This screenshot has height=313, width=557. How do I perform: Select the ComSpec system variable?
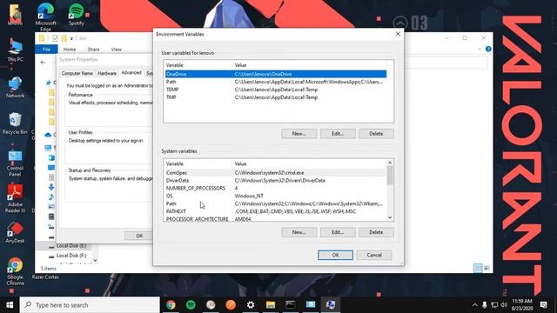pyautogui.click(x=275, y=173)
